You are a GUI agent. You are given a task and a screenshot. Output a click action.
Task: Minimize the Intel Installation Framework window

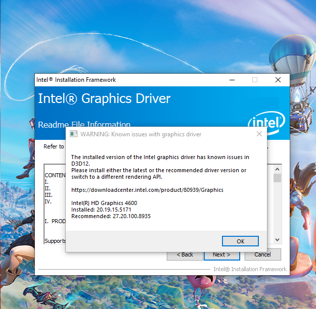click(x=232, y=80)
